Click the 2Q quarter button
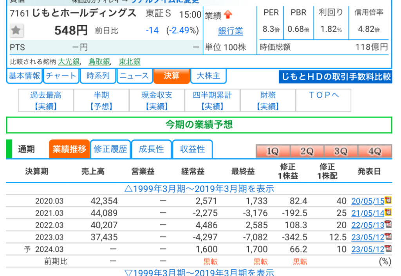The image size is (401, 276). click(x=307, y=151)
